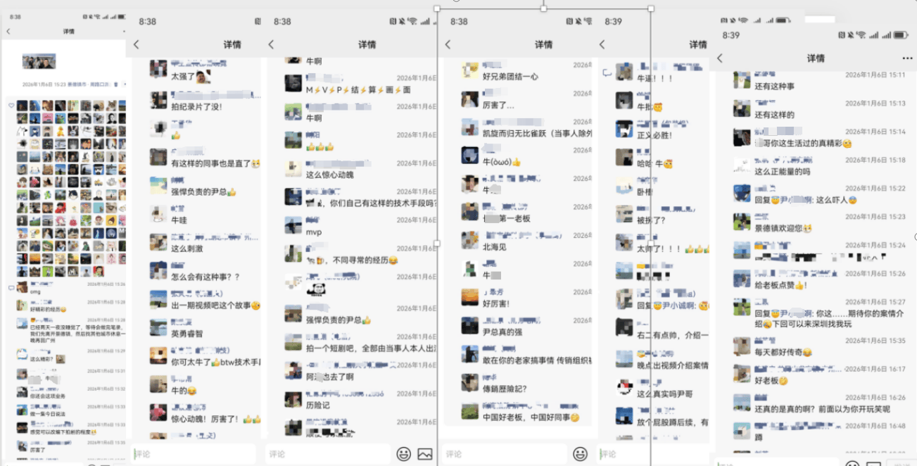The image size is (917, 466).
Task: Open the image picker next to the emoji button
Action: 424,454
